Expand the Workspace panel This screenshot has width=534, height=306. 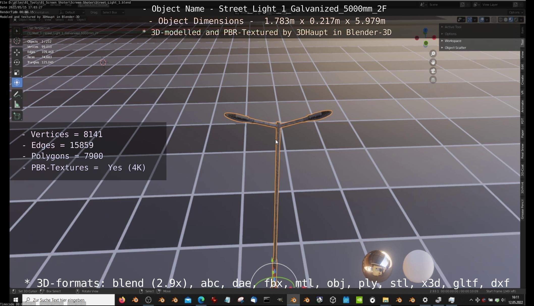point(453,41)
